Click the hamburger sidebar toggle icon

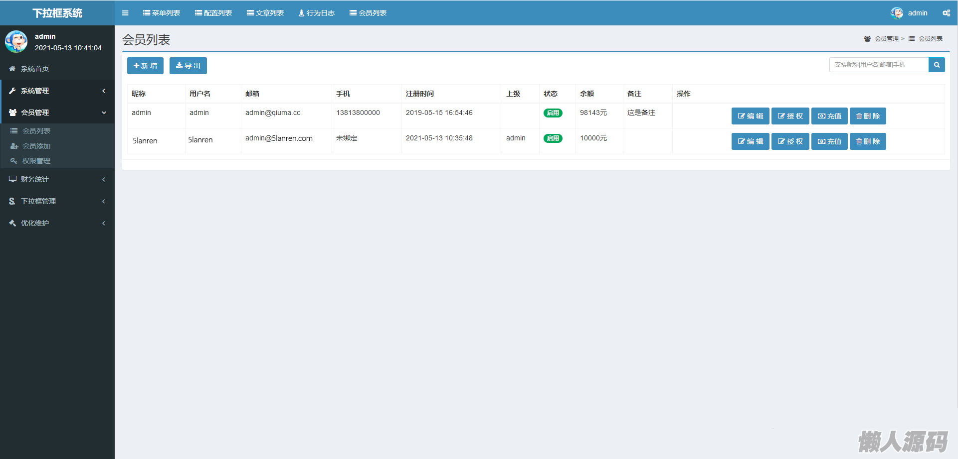(125, 13)
